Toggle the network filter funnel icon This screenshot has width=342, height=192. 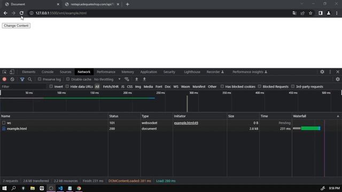tap(22, 79)
